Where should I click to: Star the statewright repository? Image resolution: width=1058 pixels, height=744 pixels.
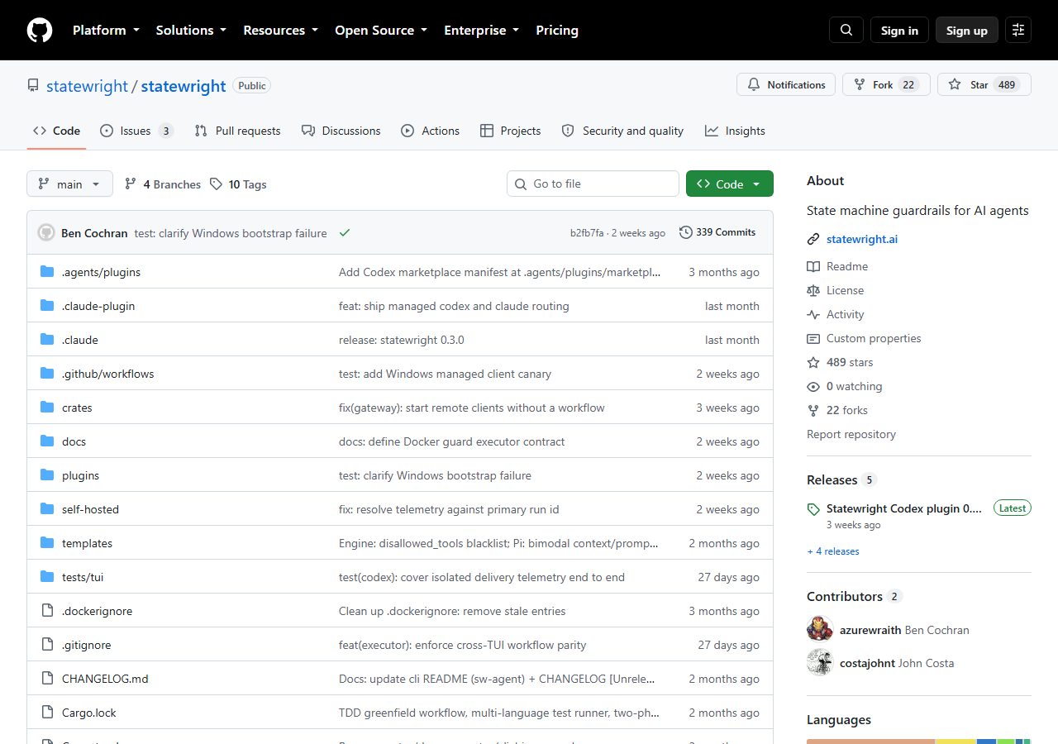click(x=984, y=84)
